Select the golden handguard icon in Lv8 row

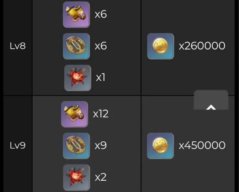(x=76, y=46)
